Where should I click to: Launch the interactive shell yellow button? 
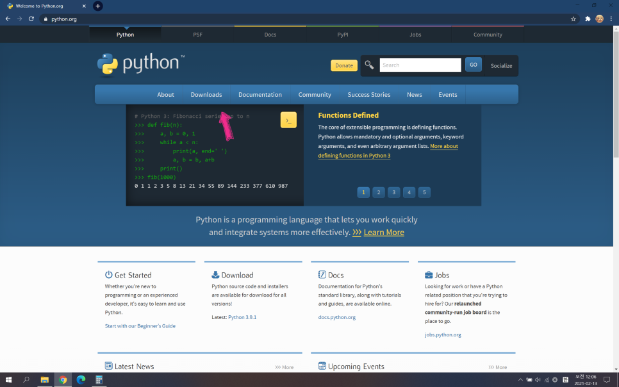(288, 120)
